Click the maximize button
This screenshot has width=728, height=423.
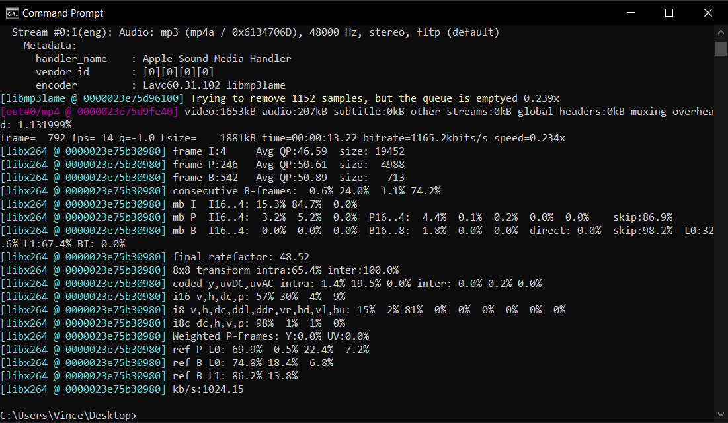[668, 12]
